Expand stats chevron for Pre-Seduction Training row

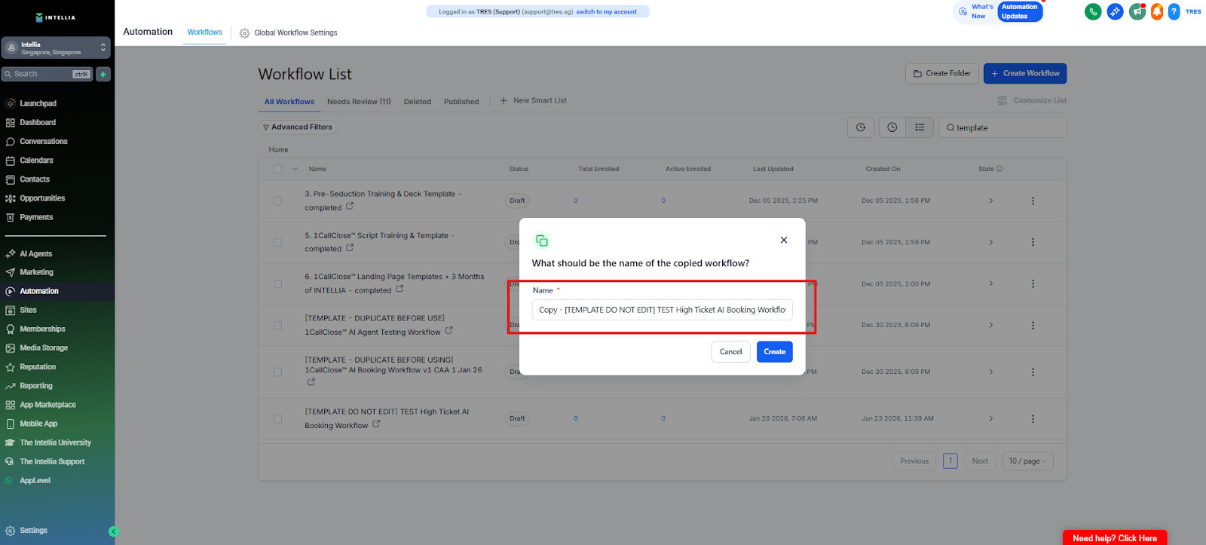[990, 201]
